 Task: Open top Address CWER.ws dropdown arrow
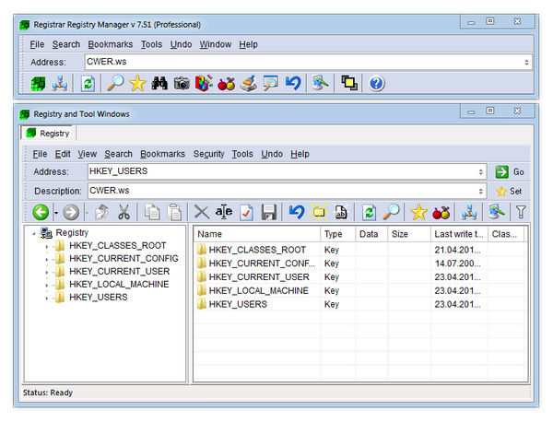pyautogui.click(x=526, y=63)
